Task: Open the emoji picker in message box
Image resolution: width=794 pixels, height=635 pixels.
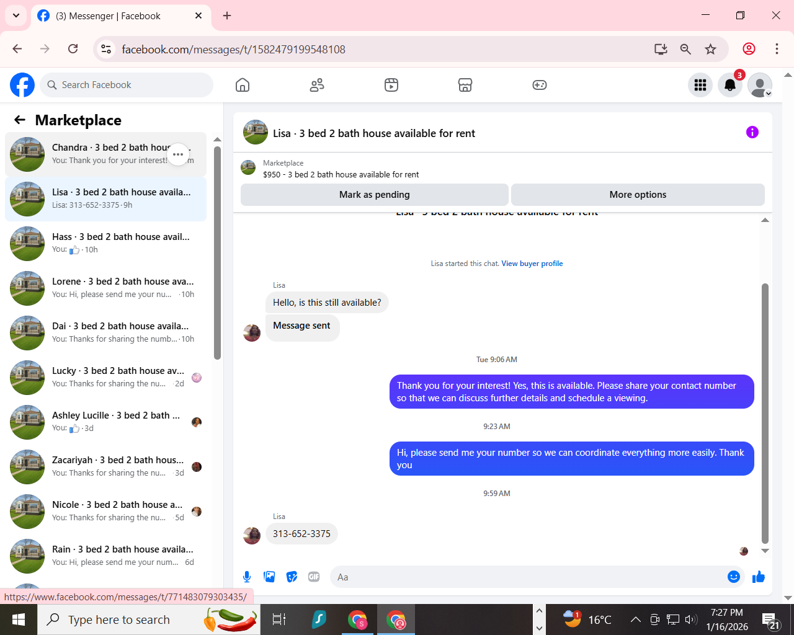Action: (x=734, y=577)
